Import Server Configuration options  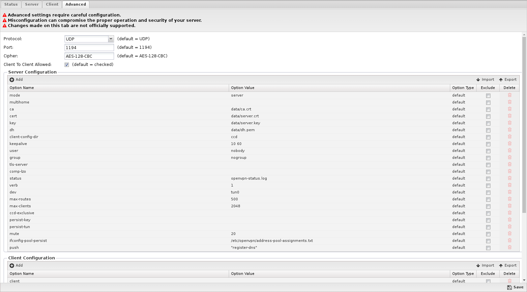(x=485, y=79)
